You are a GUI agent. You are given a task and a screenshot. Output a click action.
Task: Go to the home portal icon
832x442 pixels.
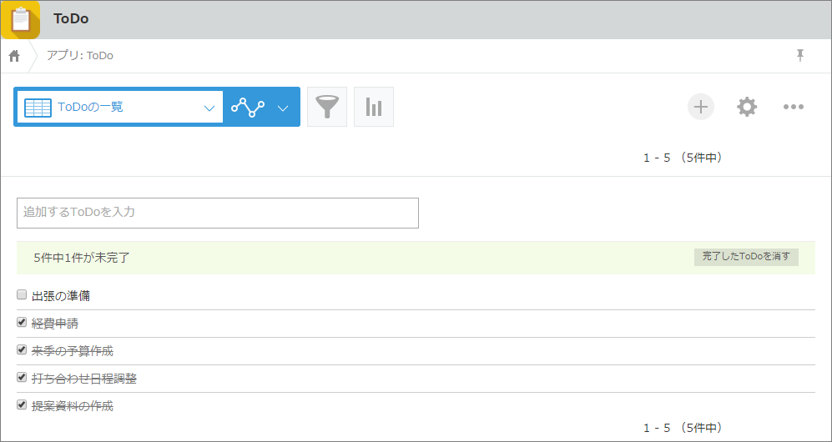14,56
